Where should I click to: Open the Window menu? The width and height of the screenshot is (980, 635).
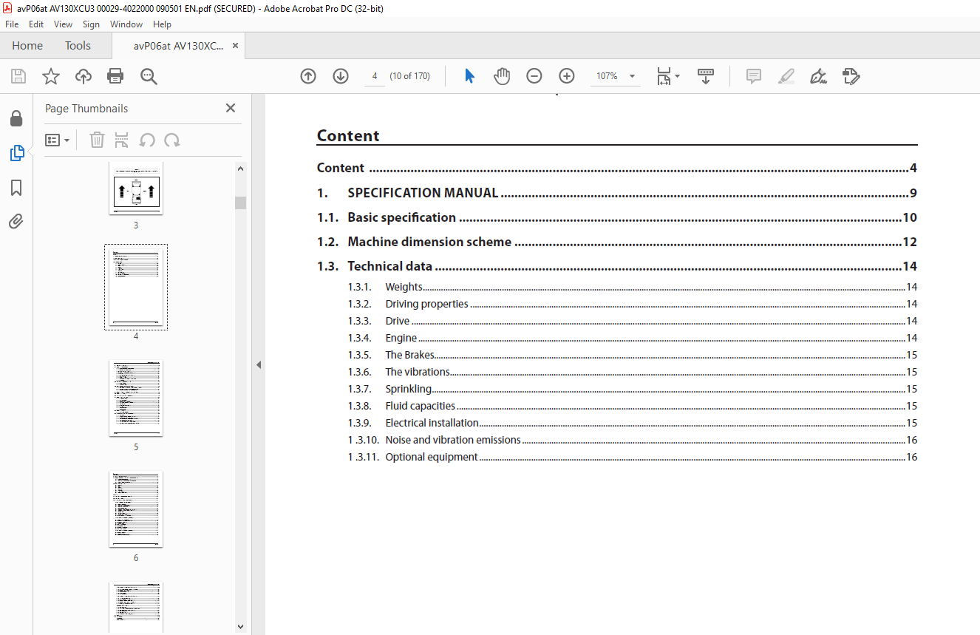126,24
